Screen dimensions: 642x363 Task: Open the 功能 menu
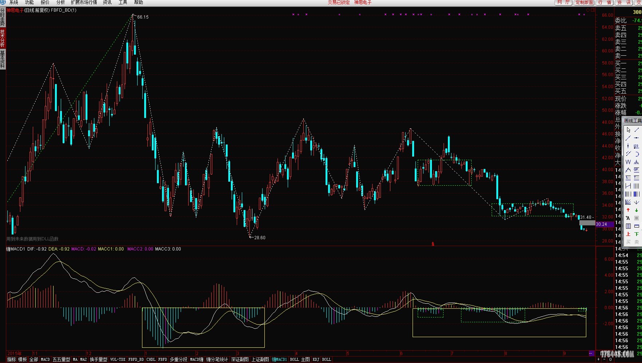tap(29, 3)
